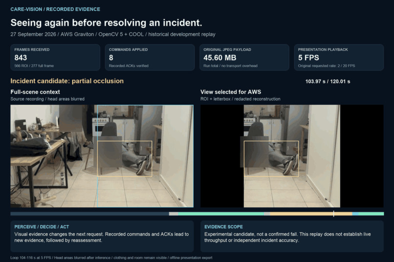The image size is (394, 262).
Task: Click the 'Visual evidence changes the next request' paragraph
Action: click(x=102, y=237)
